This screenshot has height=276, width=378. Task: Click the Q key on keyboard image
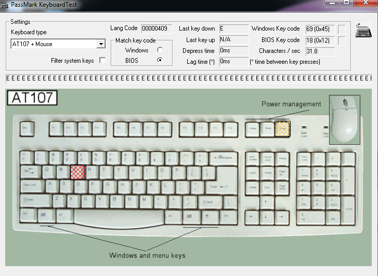pos(49,172)
